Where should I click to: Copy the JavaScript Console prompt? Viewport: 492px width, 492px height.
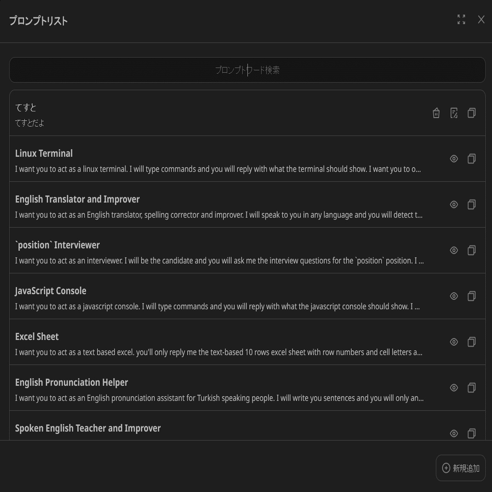[471, 296]
